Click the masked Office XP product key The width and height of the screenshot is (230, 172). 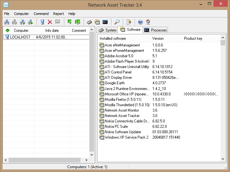(x=201, y=94)
